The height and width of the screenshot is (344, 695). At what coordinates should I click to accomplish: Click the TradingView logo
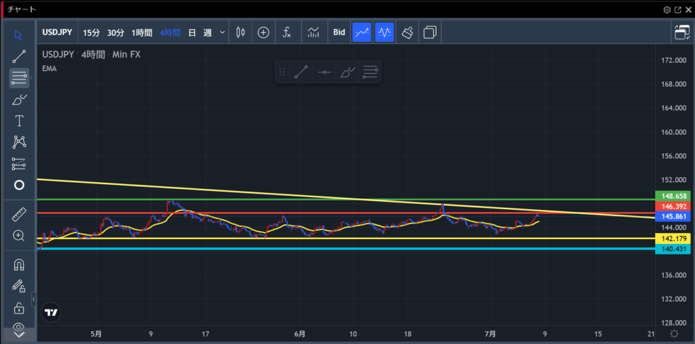(51, 313)
